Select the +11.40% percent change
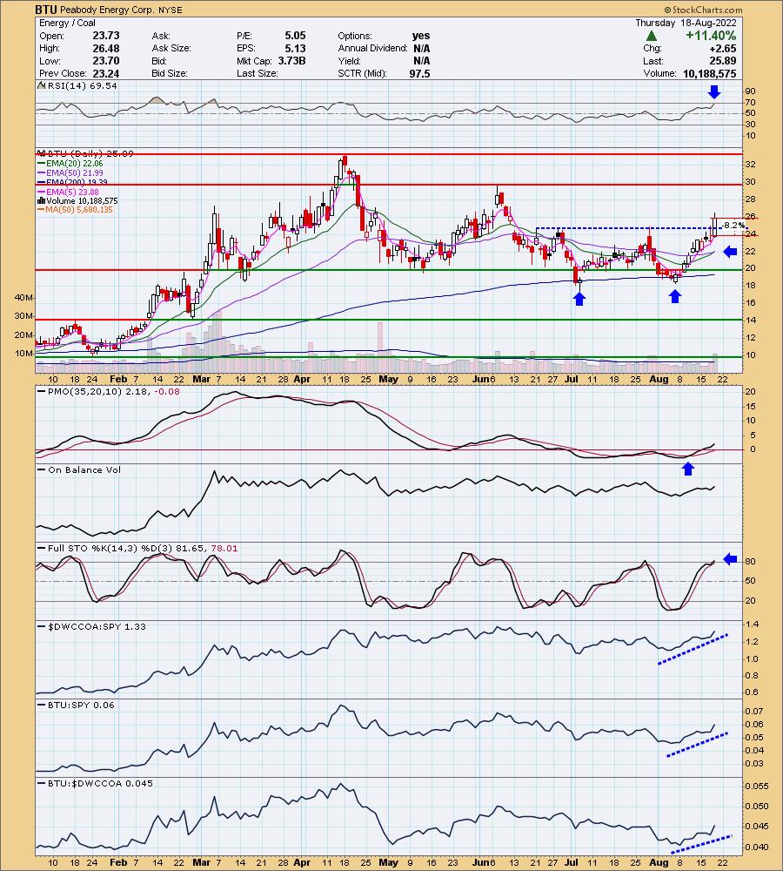Viewport: 783px width, 871px height. click(711, 36)
